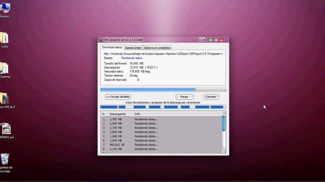Click the '<< Ocultar detalles' button

click(x=118, y=97)
